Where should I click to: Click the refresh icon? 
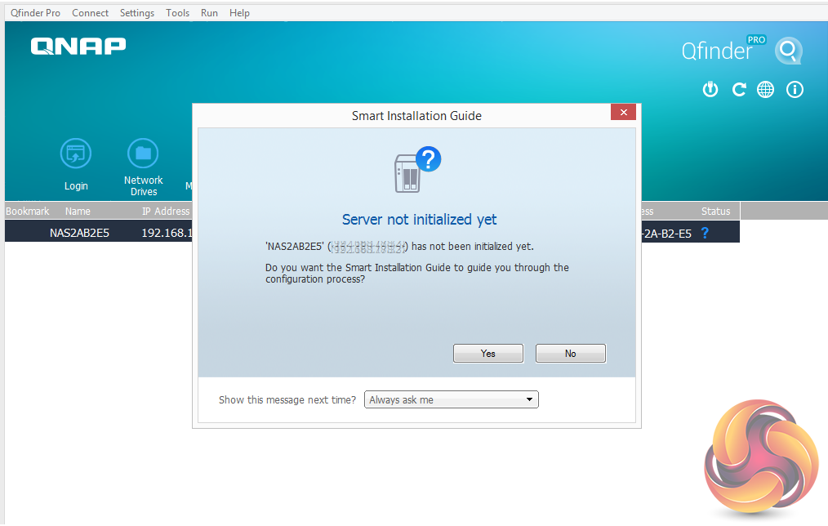pos(739,89)
